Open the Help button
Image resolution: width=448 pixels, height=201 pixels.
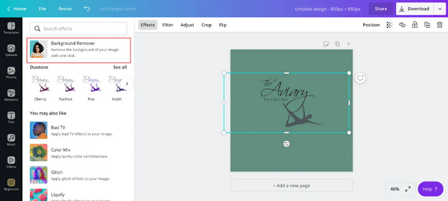click(431, 189)
